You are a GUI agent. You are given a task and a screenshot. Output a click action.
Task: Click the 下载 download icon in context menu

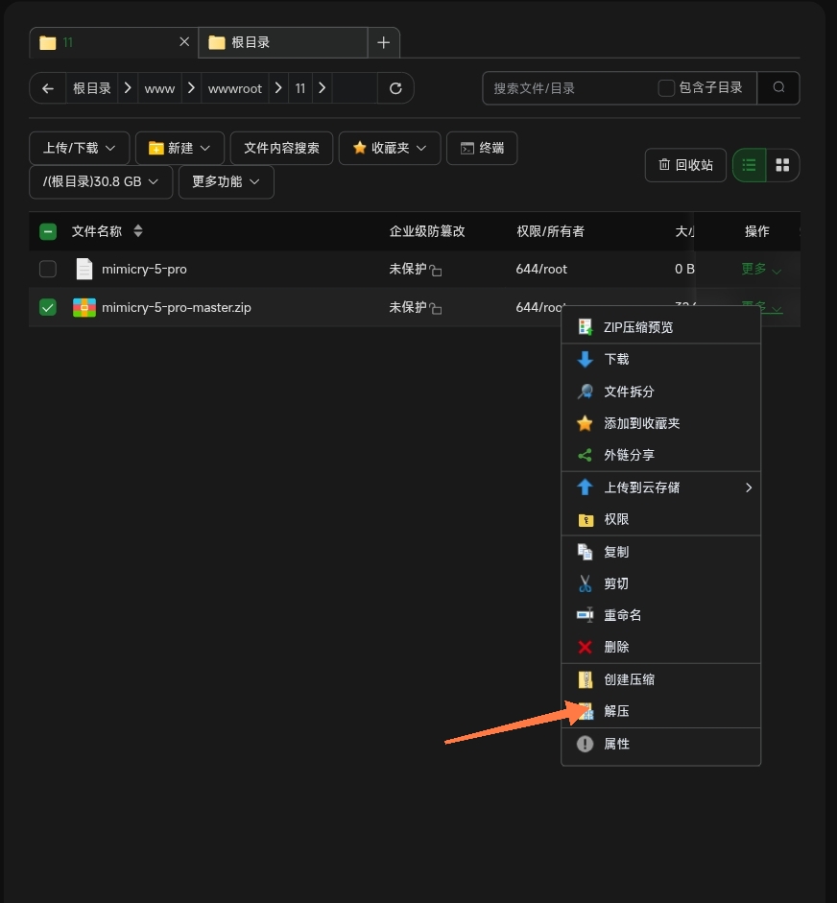(x=585, y=359)
